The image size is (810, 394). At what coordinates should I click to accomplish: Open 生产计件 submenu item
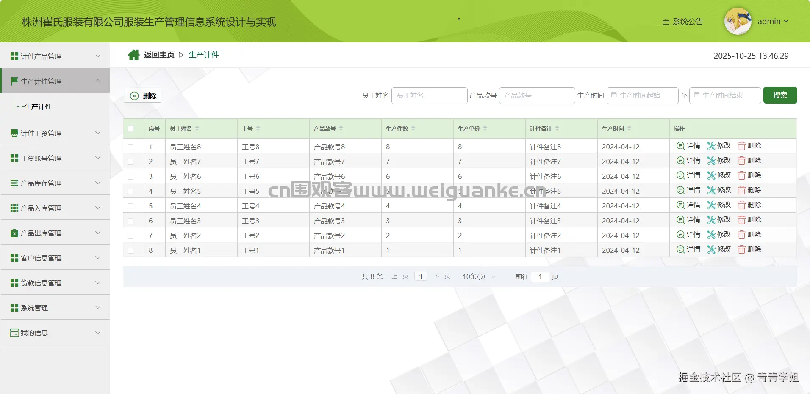[x=38, y=107]
